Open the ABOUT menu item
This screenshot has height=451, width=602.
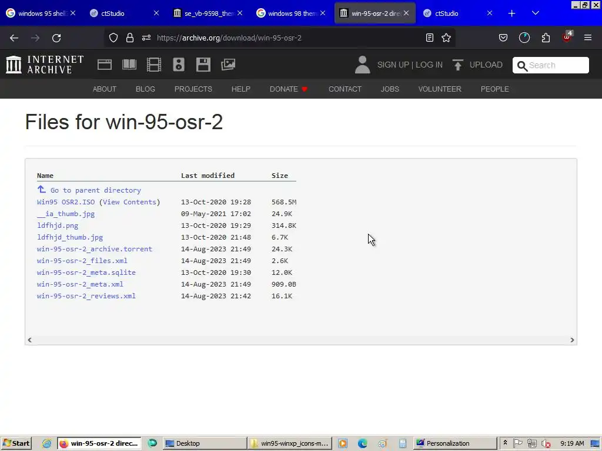(x=105, y=89)
